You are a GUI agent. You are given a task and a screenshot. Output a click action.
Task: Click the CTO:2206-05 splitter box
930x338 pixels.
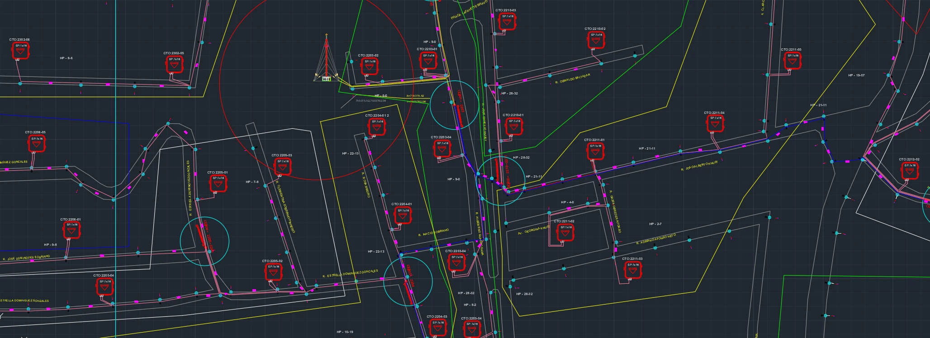37,144
